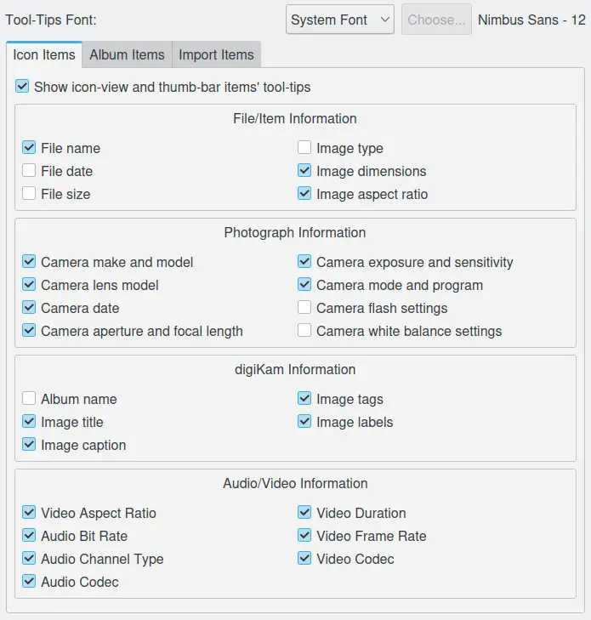Click the Choose font button
The height and width of the screenshot is (620, 591).
(x=437, y=20)
